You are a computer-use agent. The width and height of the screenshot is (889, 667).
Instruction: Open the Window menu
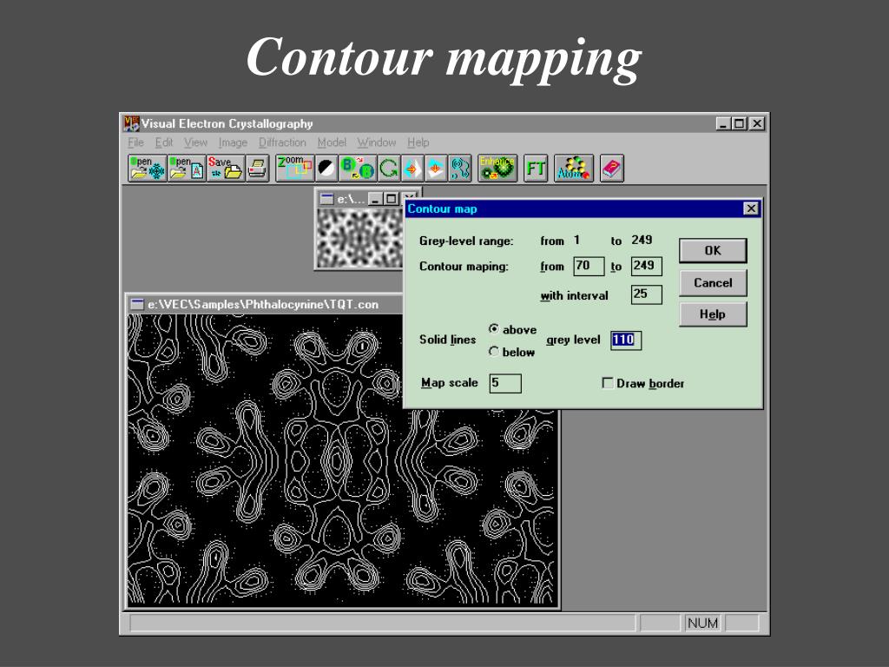[377, 142]
